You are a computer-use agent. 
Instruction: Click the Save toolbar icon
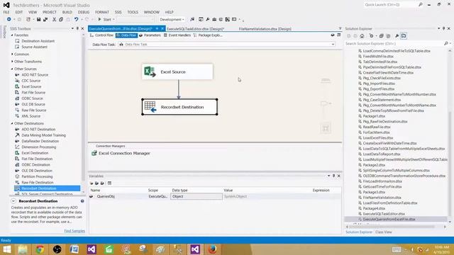[38, 19]
